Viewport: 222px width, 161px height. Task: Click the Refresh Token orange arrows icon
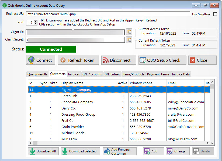(x=63, y=60)
